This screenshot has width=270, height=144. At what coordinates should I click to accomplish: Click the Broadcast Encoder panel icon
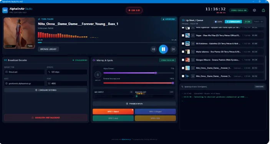(5, 60)
